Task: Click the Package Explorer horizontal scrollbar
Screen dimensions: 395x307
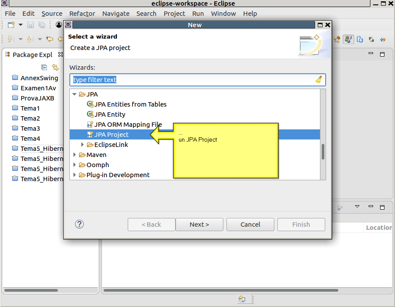Action: [x=31, y=290]
